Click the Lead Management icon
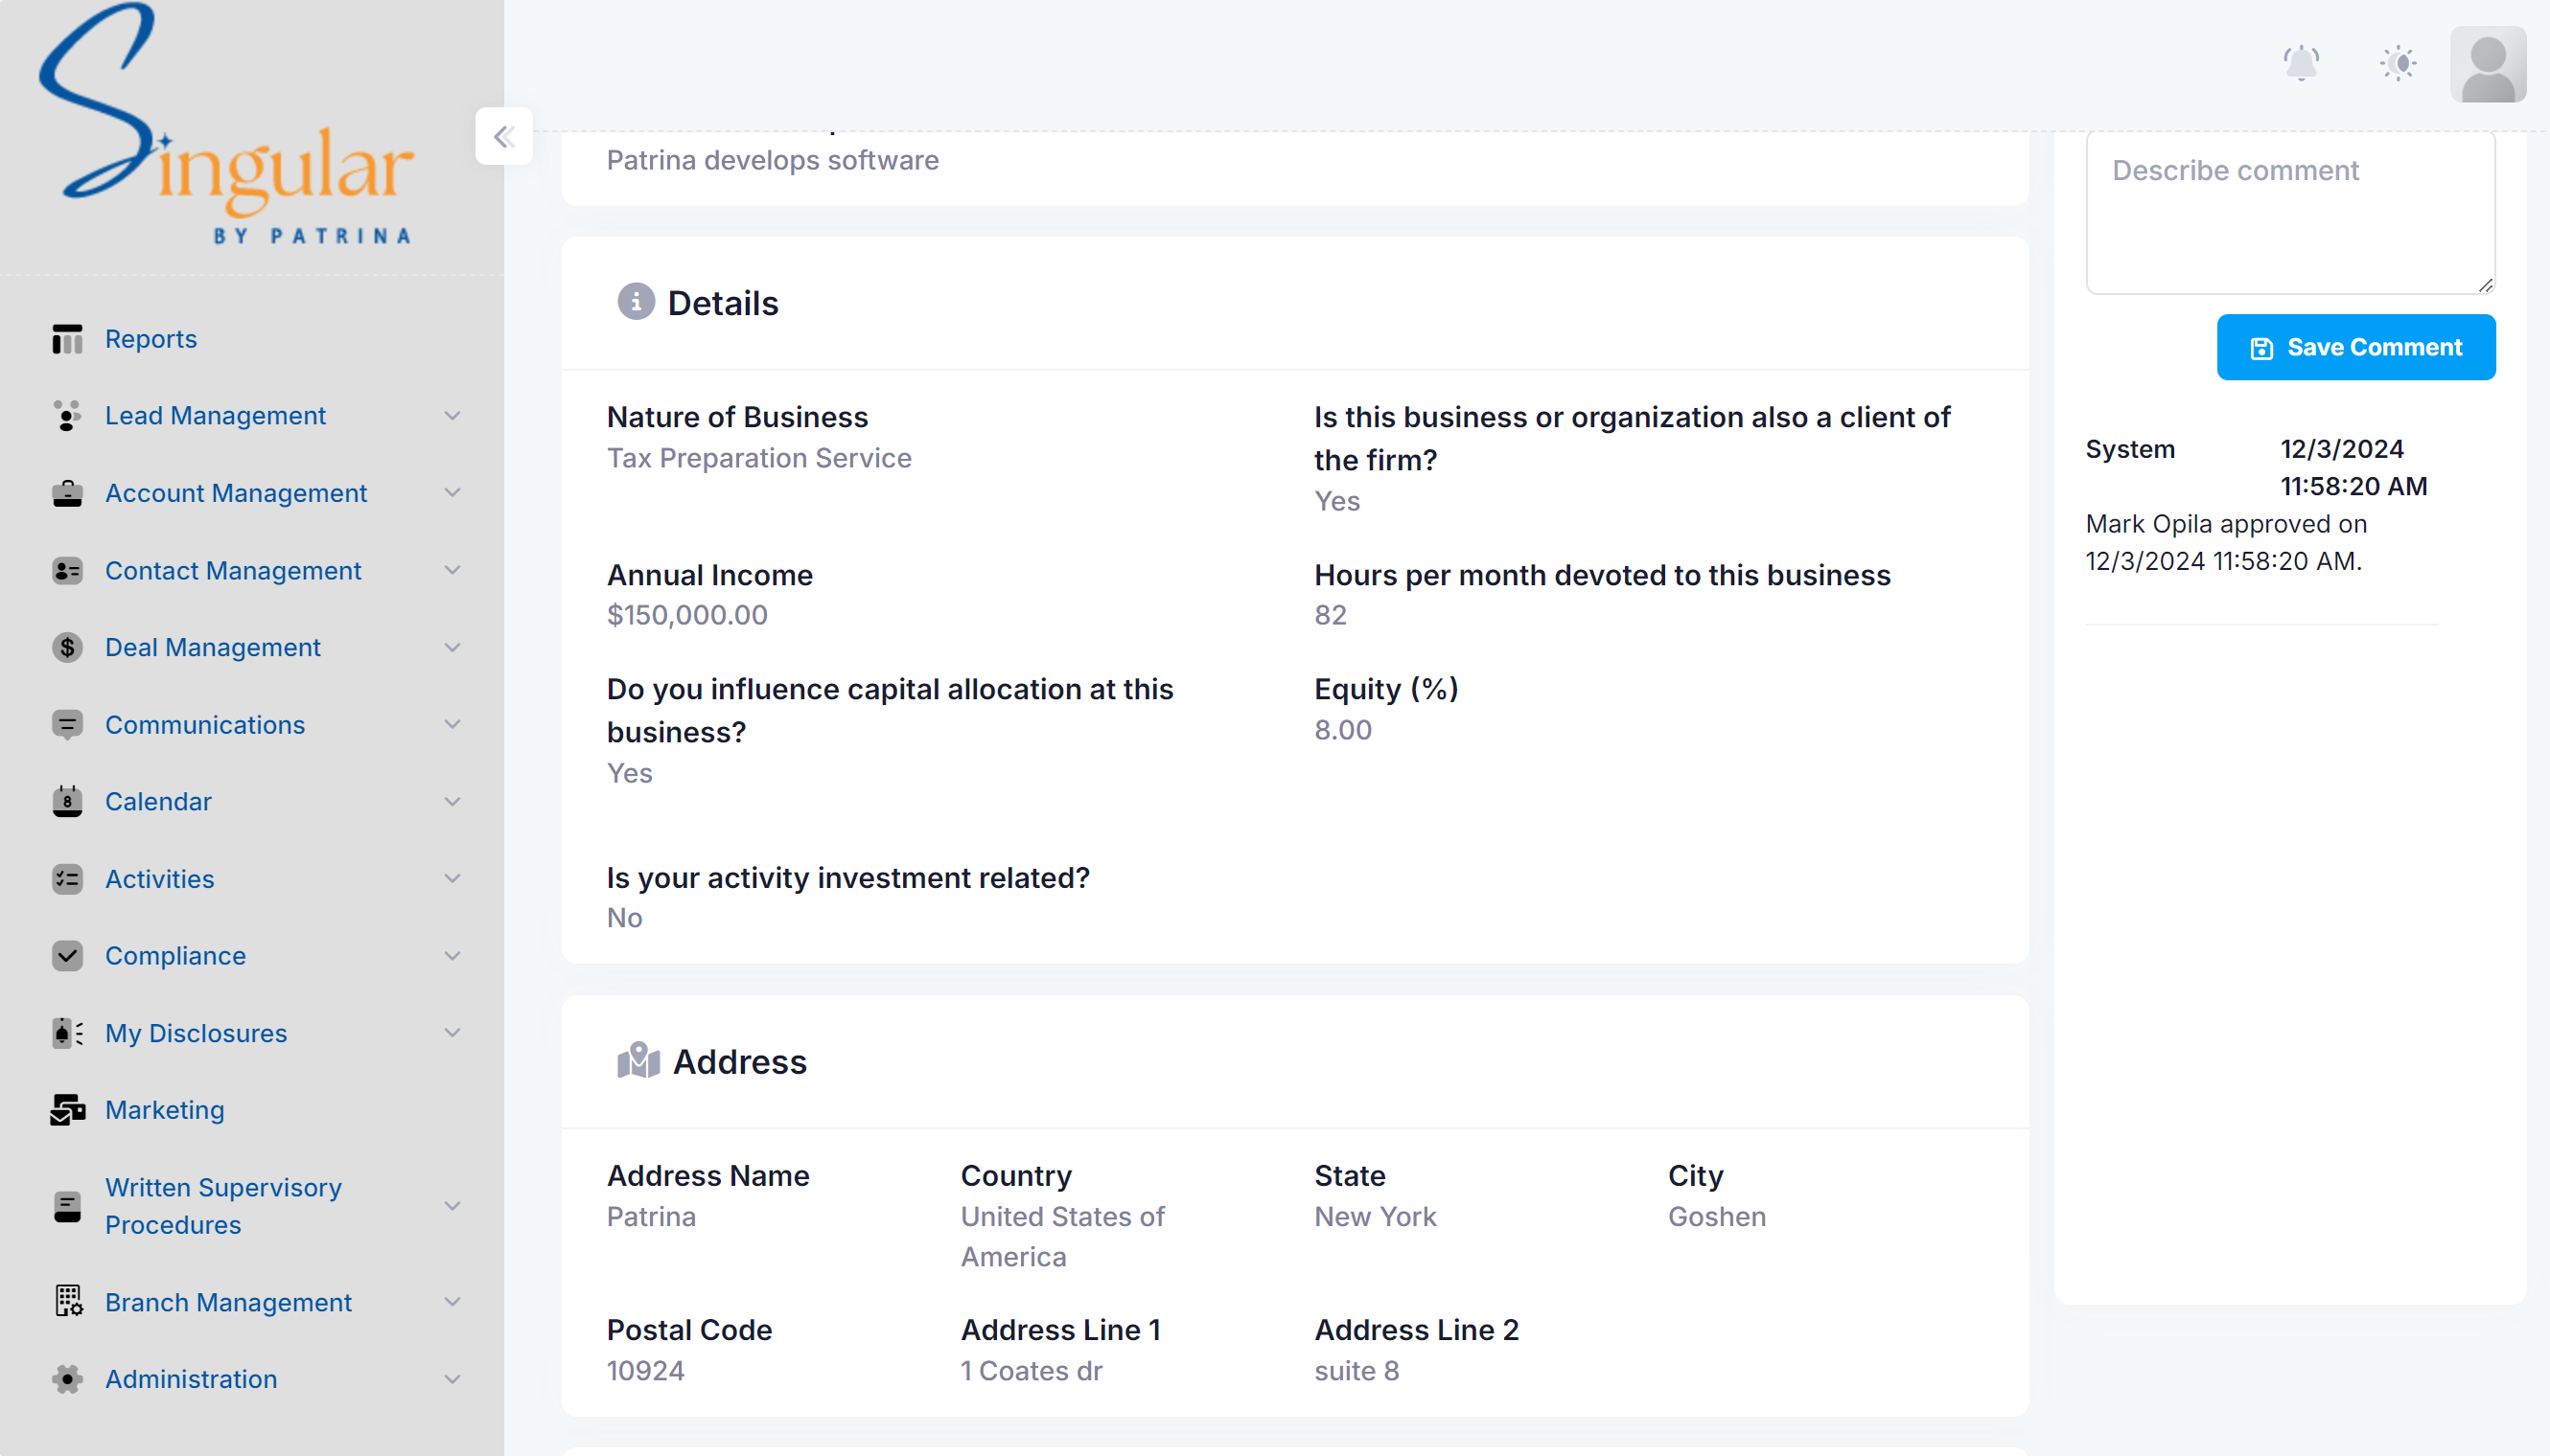2550x1456 pixels. click(x=67, y=416)
